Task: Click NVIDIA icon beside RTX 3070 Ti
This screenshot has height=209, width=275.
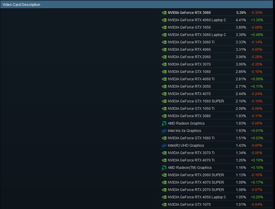Action: [x=164, y=153]
